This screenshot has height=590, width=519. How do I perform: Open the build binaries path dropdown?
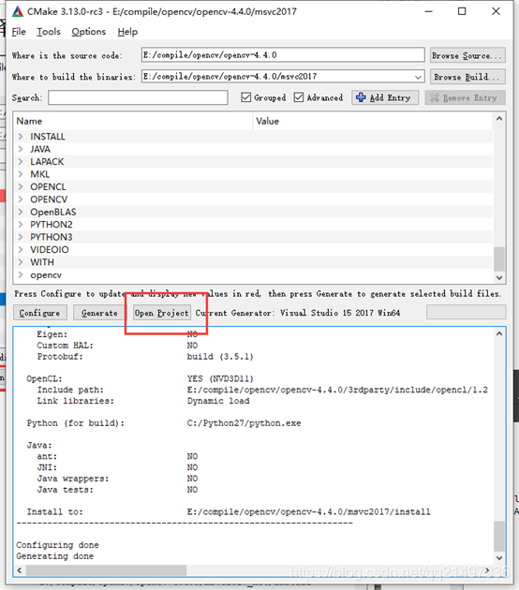[x=418, y=77]
